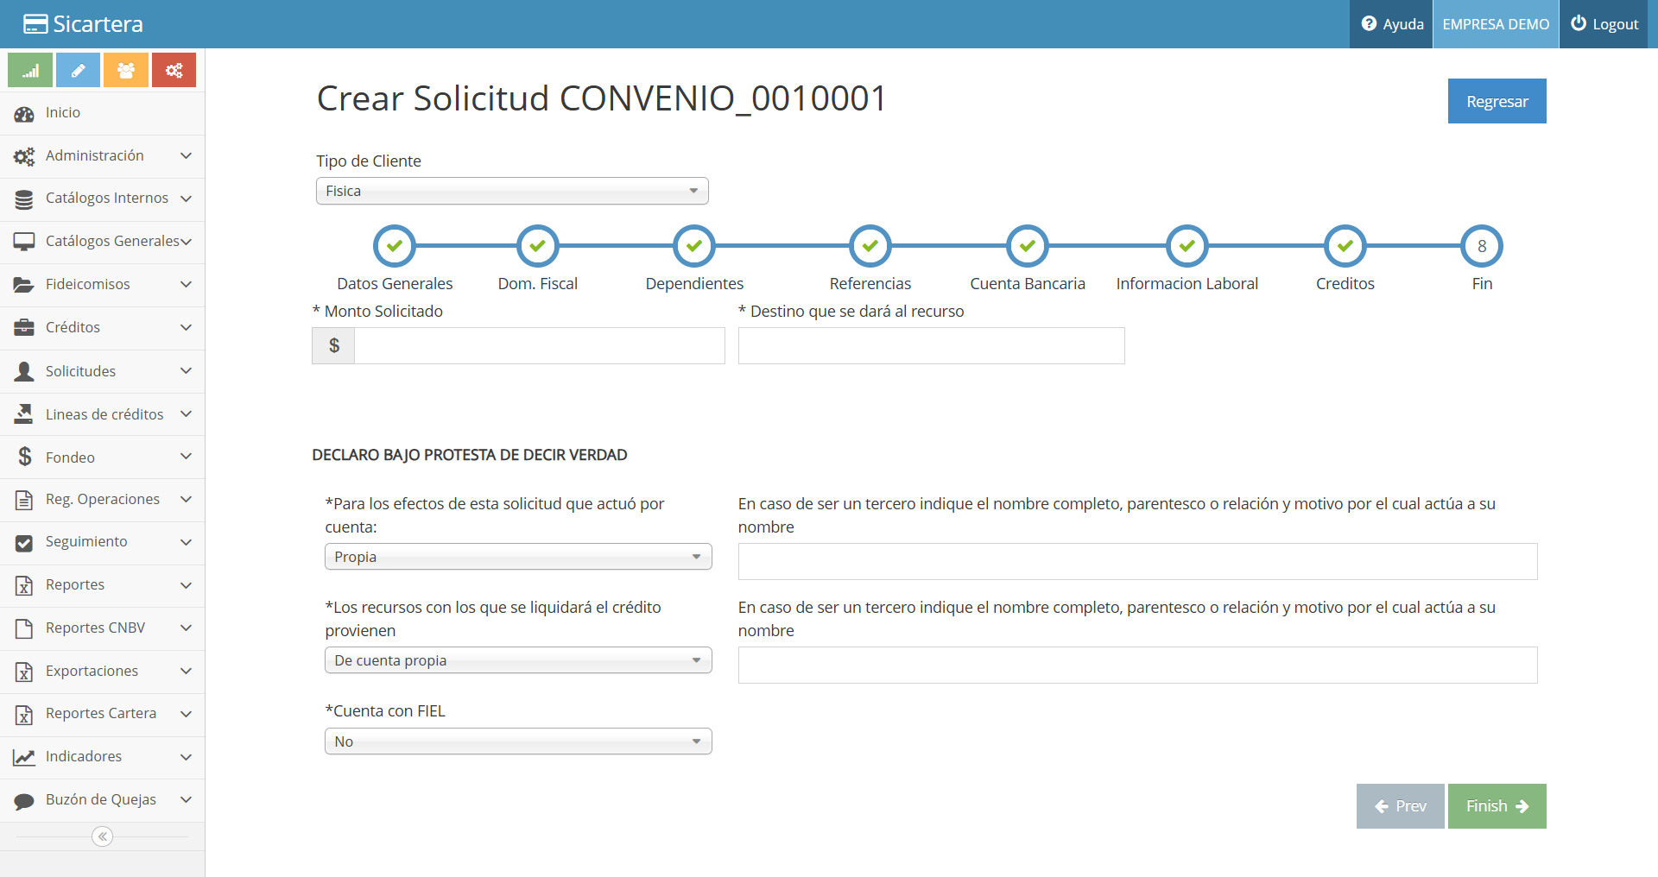Expand the Administración menu chevron
This screenshot has height=877, width=1658.
pos(186,155)
